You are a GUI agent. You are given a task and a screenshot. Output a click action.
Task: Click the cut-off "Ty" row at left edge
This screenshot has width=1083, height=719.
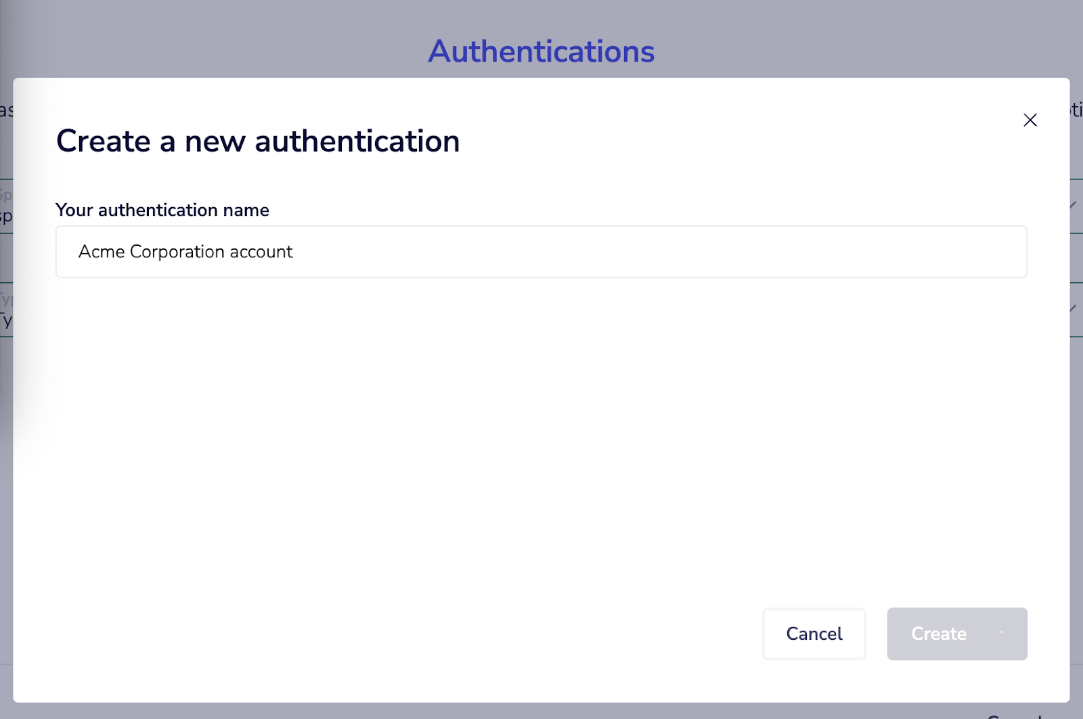pos(5,310)
